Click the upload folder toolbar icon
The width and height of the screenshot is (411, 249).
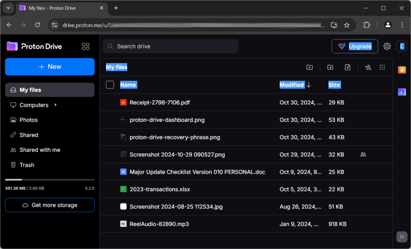click(330, 67)
